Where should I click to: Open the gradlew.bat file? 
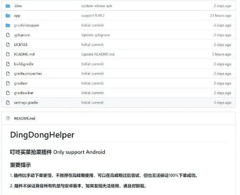pyautogui.click(x=24, y=93)
